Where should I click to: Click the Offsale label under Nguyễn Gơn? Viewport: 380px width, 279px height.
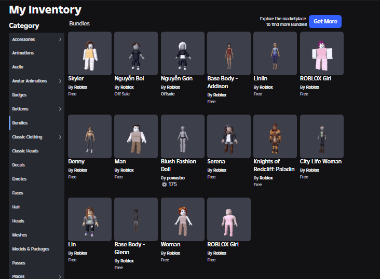point(168,94)
